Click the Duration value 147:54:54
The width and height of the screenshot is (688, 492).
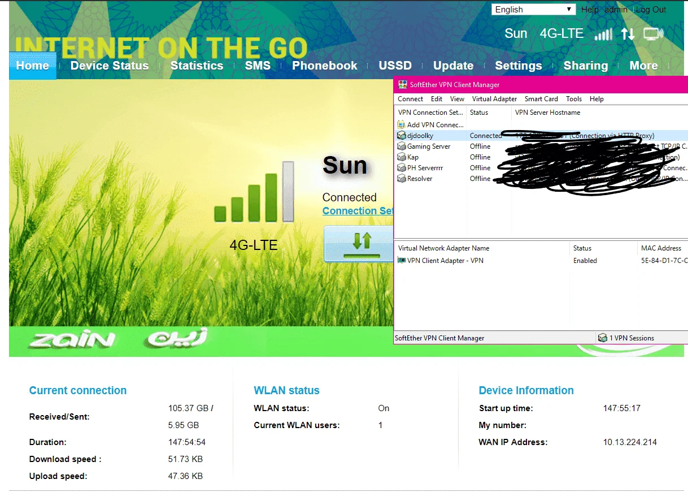coord(187,442)
